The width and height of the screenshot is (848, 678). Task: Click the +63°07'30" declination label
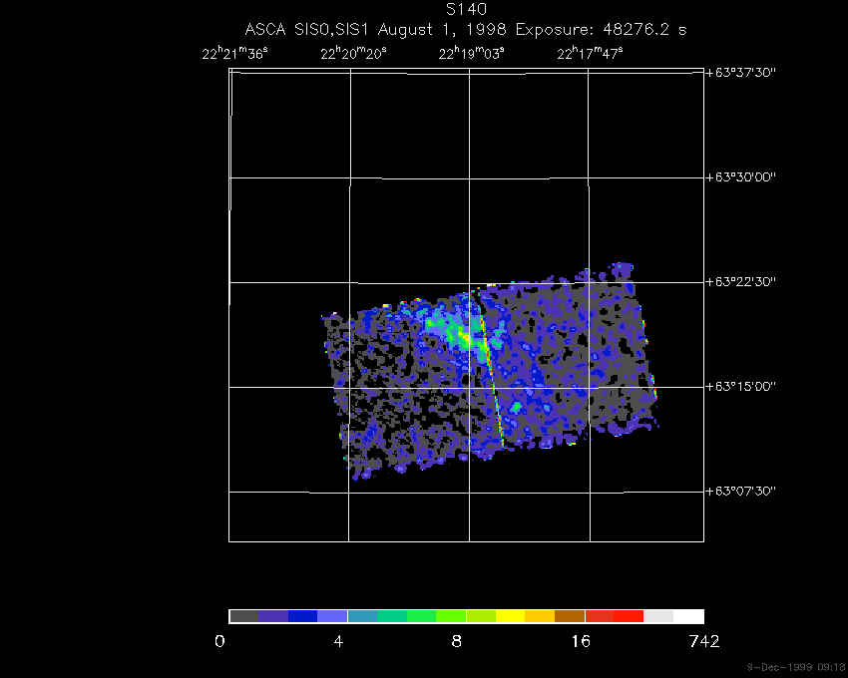point(741,491)
